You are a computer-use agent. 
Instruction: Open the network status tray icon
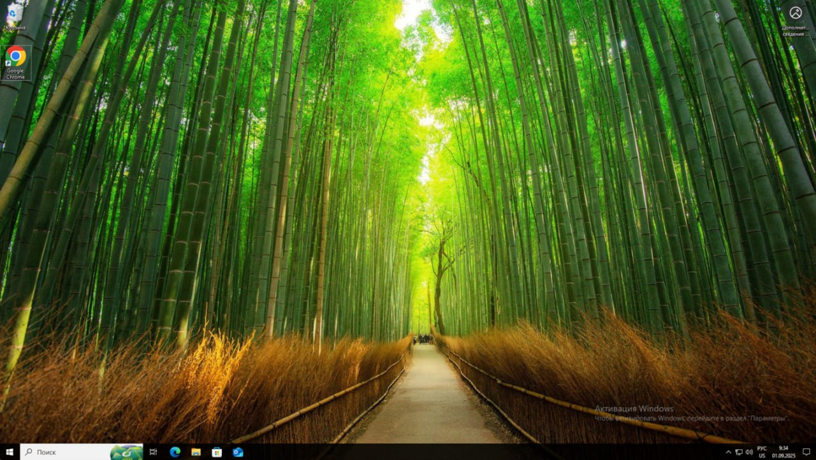point(739,452)
